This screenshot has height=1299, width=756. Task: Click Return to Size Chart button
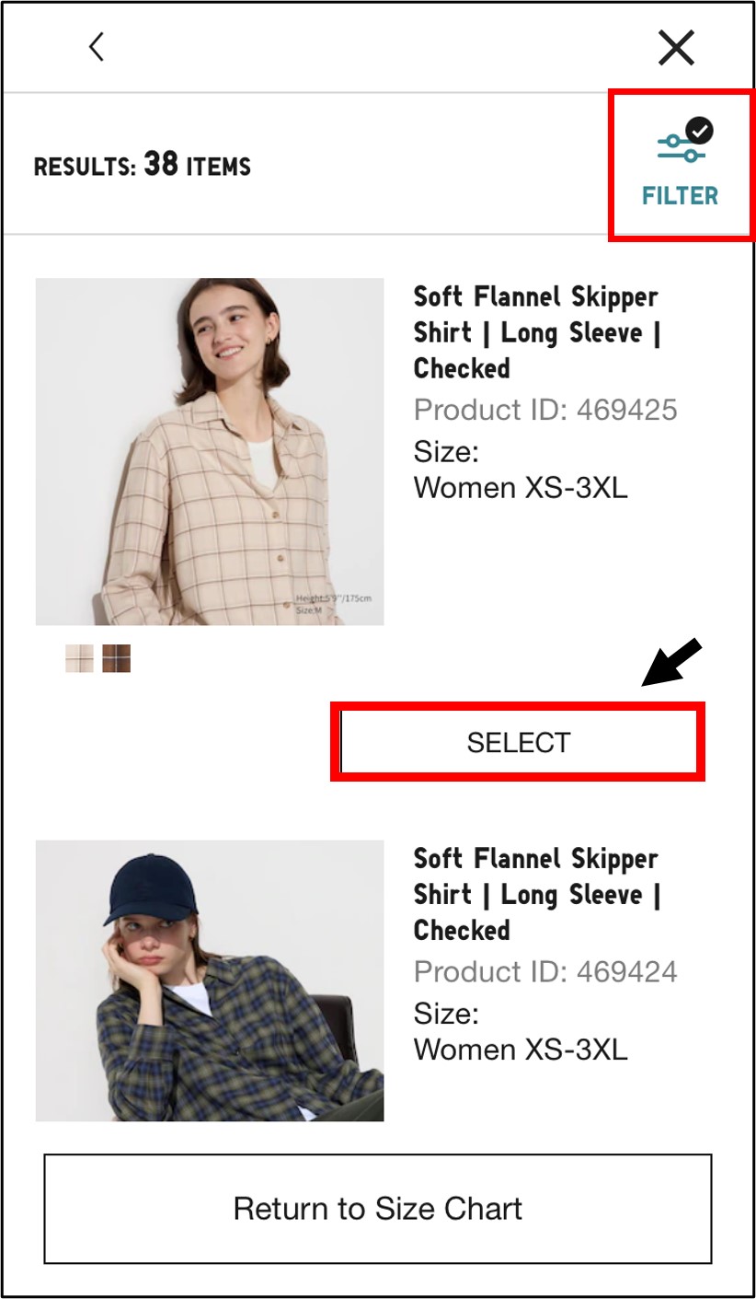click(x=377, y=1208)
